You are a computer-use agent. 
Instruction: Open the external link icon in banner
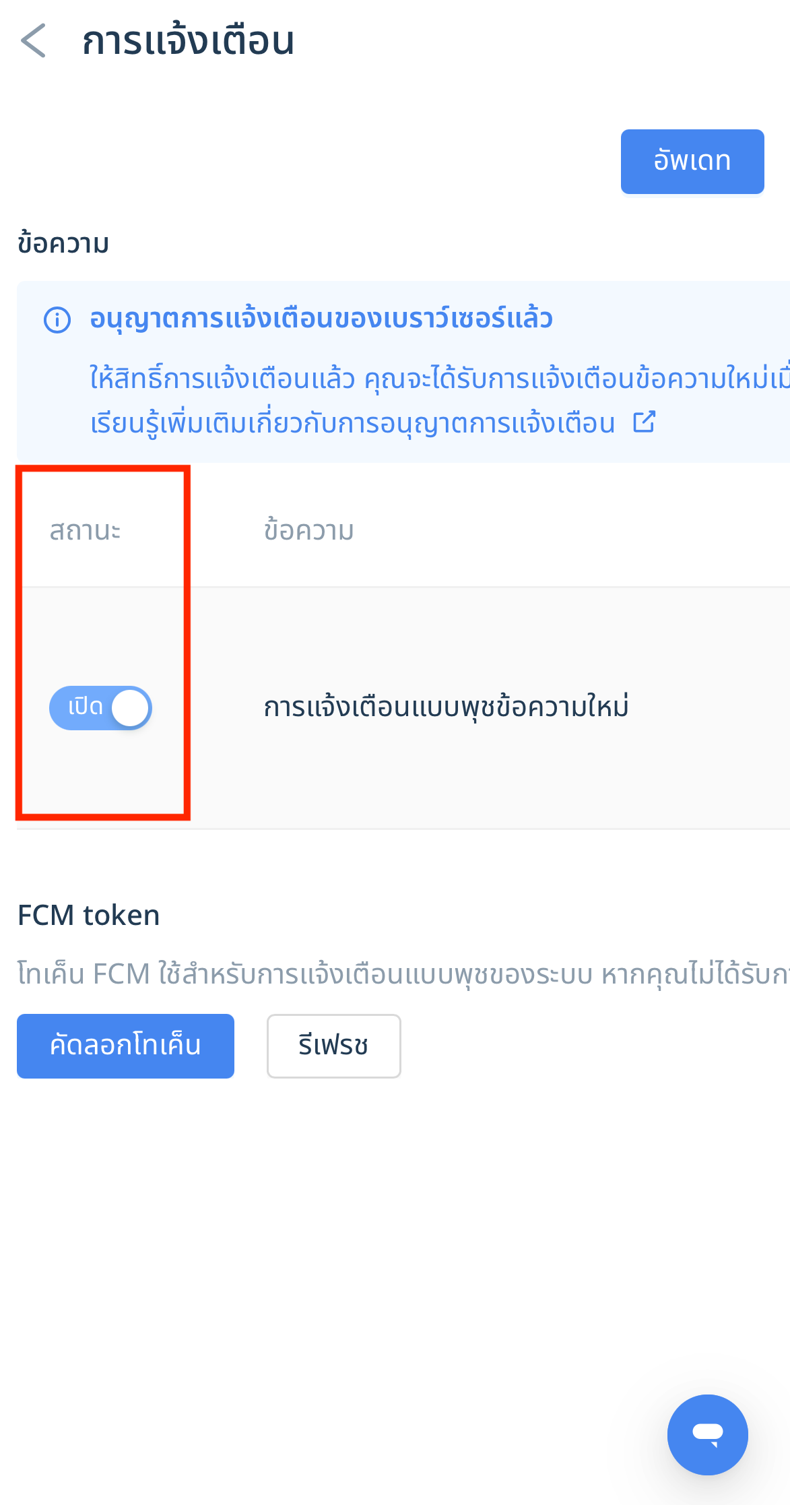[x=645, y=422]
